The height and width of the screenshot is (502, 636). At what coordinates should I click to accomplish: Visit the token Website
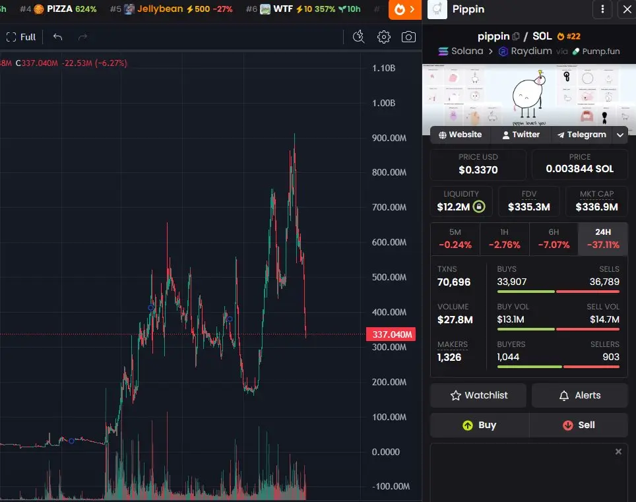(460, 135)
